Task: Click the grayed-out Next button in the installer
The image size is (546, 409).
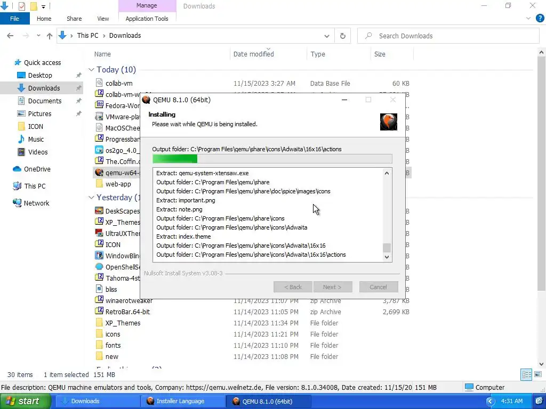Action: tap(333, 287)
